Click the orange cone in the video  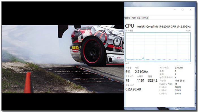pos(27,83)
